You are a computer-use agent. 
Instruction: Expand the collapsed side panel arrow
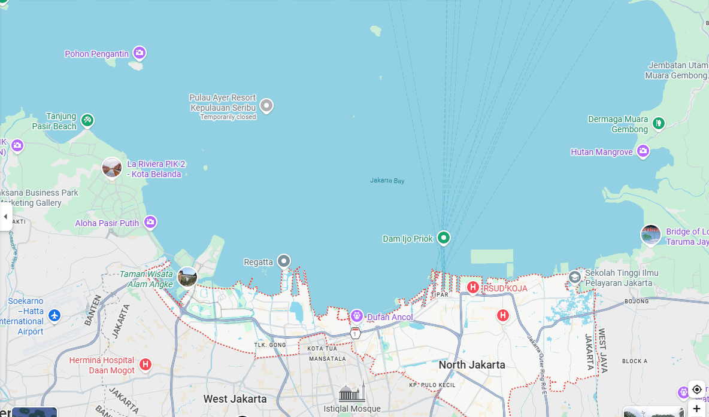[5, 217]
